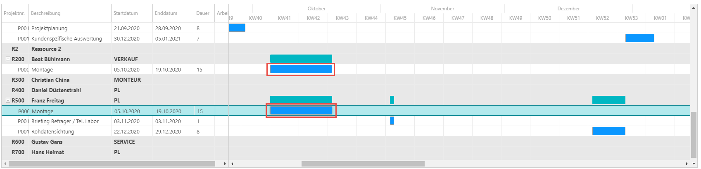Select the Rohdatensichtung task bar in KW52
The height and width of the screenshot is (169, 701).
[x=609, y=131]
